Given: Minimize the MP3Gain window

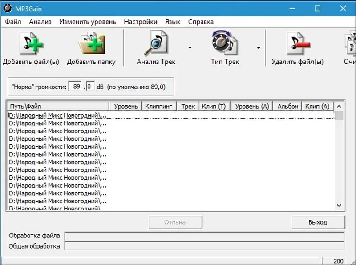Looking at the screenshot, I should coord(293,8).
